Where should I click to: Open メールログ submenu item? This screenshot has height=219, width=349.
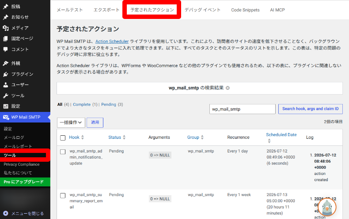pos(14,137)
